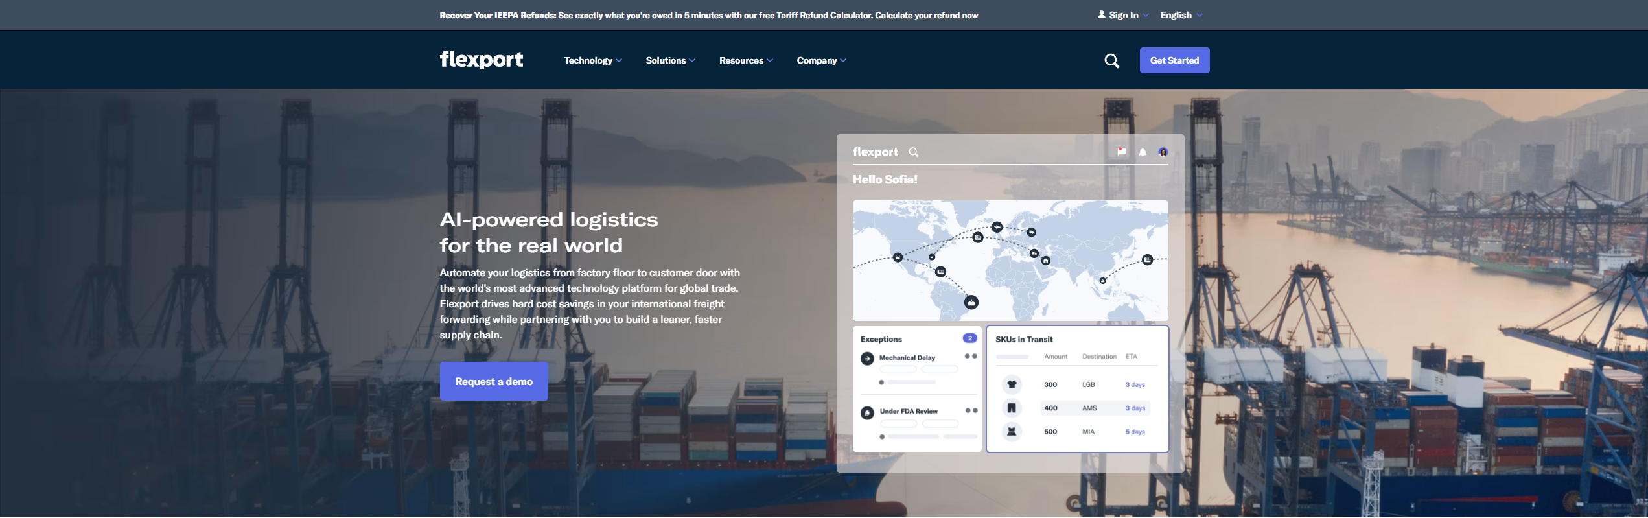Click the site search magnifier icon
This screenshot has width=1648, height=518.
[x=1111, y=61]
